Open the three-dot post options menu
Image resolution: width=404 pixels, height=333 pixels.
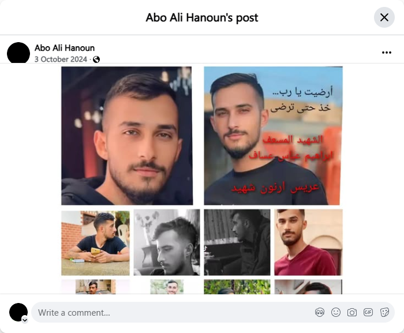[x=387, y=53]
